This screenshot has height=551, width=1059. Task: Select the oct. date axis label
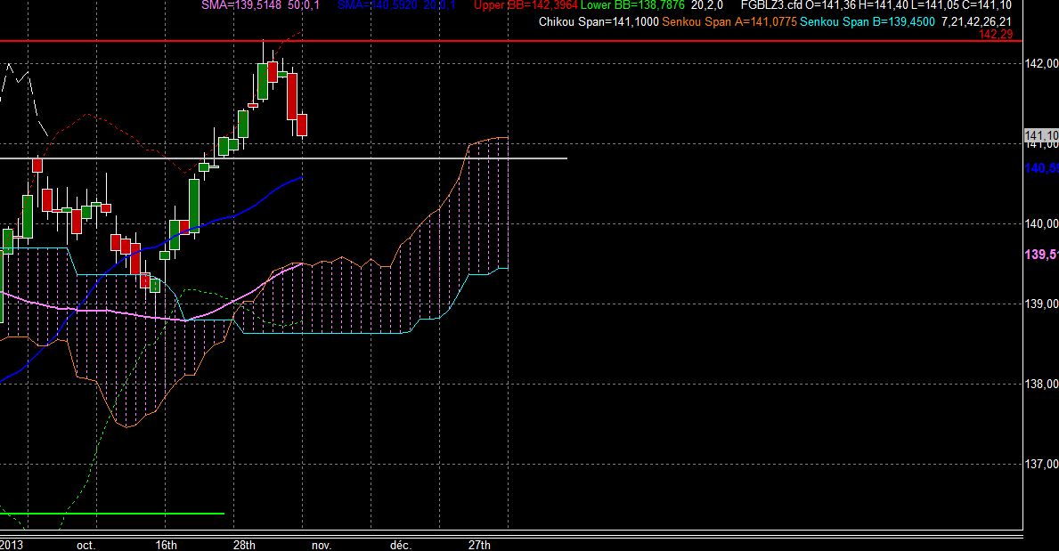[x=86, y=545]
